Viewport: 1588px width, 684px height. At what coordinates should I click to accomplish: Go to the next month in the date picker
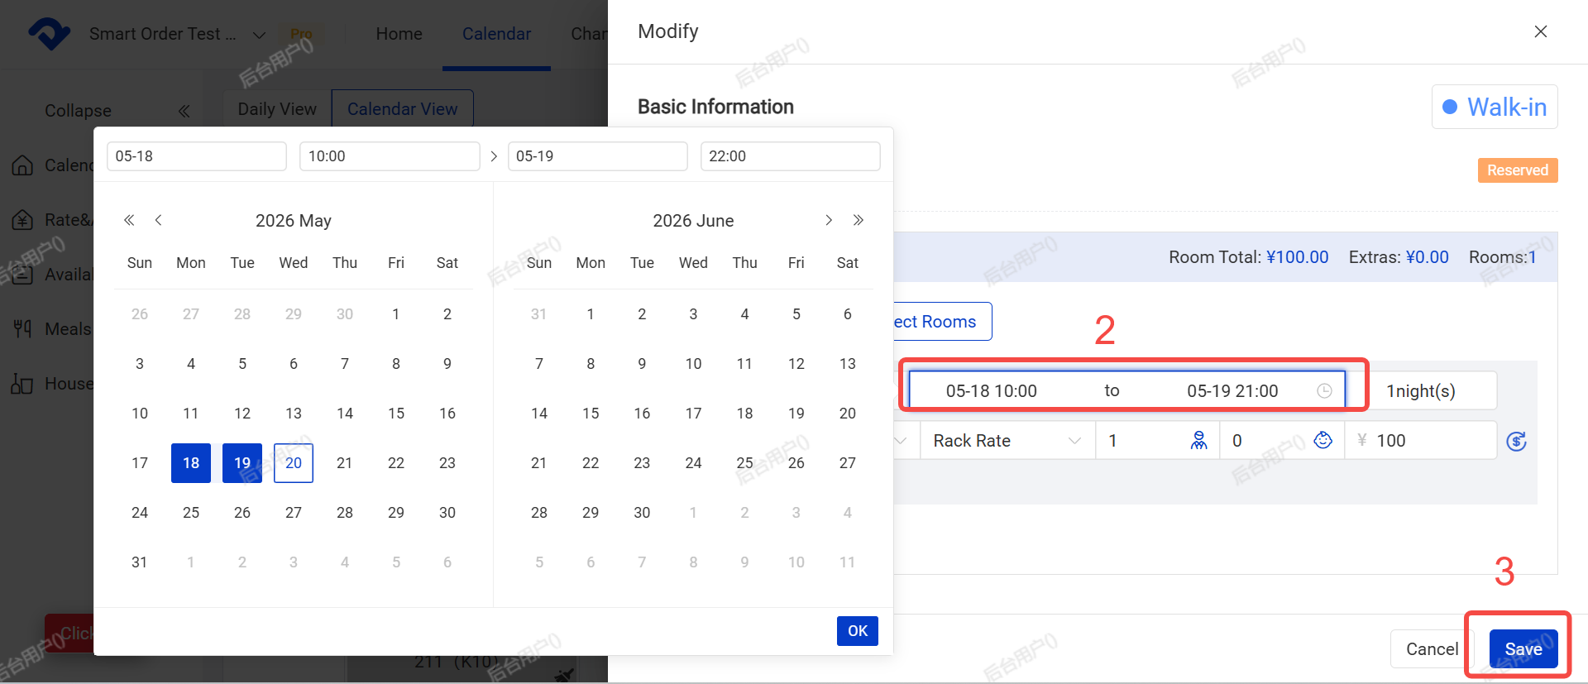point(828,220)
